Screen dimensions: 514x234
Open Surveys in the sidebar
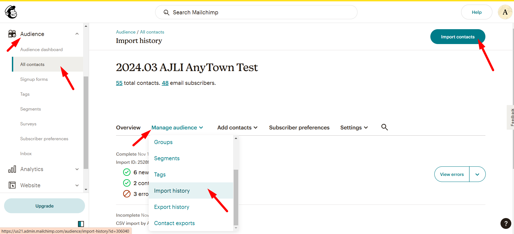pos(28,124)
